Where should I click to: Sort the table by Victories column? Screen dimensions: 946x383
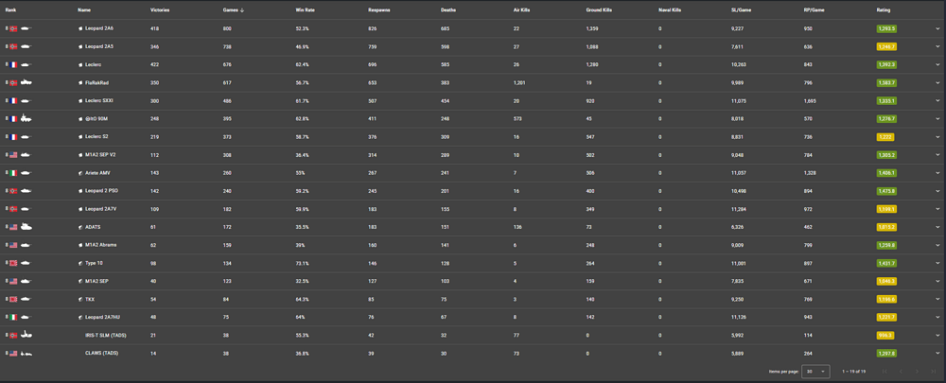point(159,10)
